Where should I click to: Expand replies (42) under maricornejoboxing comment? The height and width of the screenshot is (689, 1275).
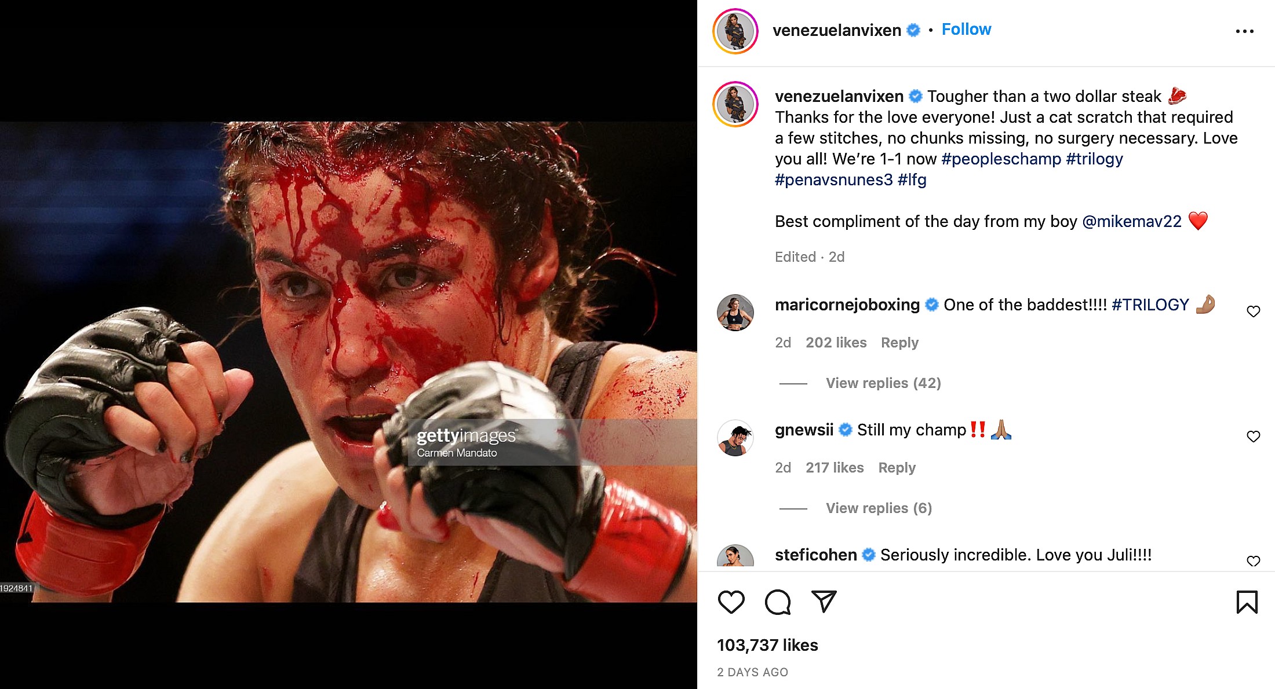pos(883,383)
